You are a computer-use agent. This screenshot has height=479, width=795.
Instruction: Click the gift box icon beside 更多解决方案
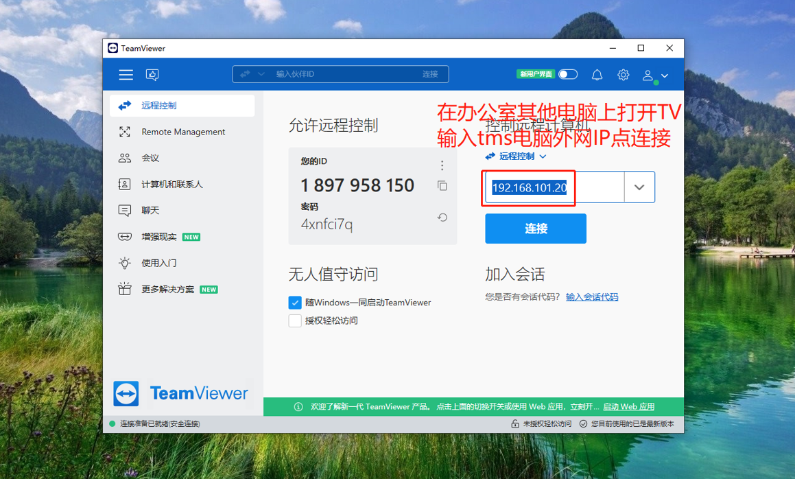pos(125,289)
